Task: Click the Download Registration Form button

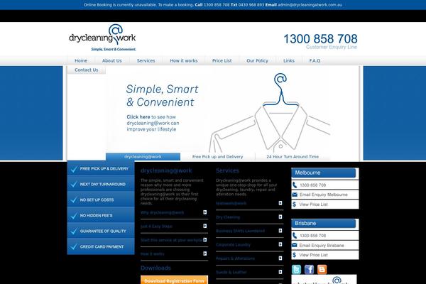Action: [x=174, y=280]
